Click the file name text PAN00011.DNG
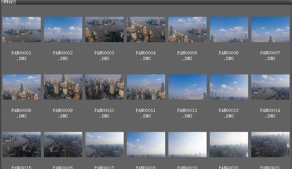The width and height of the screenshot is (292, 169). 146,113
